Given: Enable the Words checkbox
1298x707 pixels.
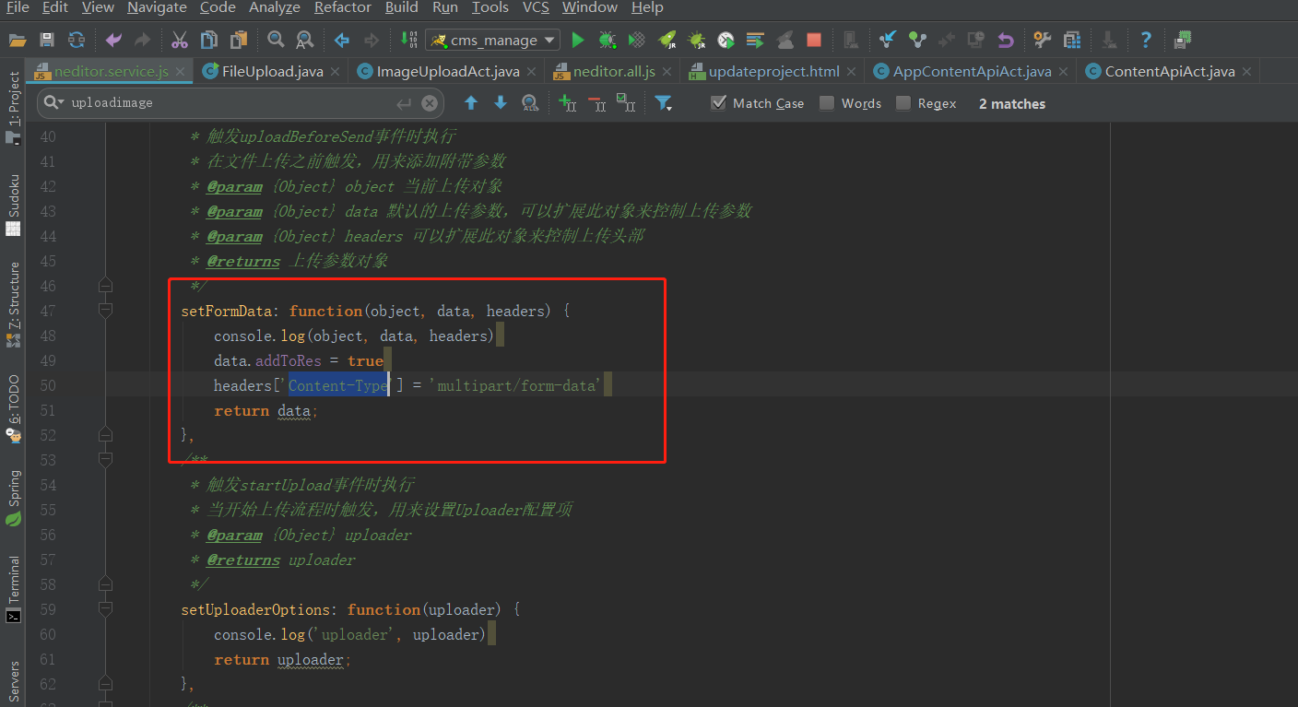Looking at the screenshot, I should pyautogui.click(x=827, y=103).
